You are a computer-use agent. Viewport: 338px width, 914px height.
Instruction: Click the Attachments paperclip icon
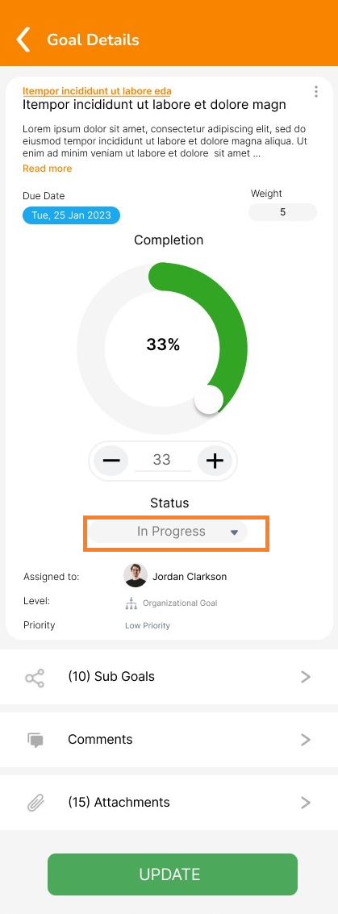point(35,803)
